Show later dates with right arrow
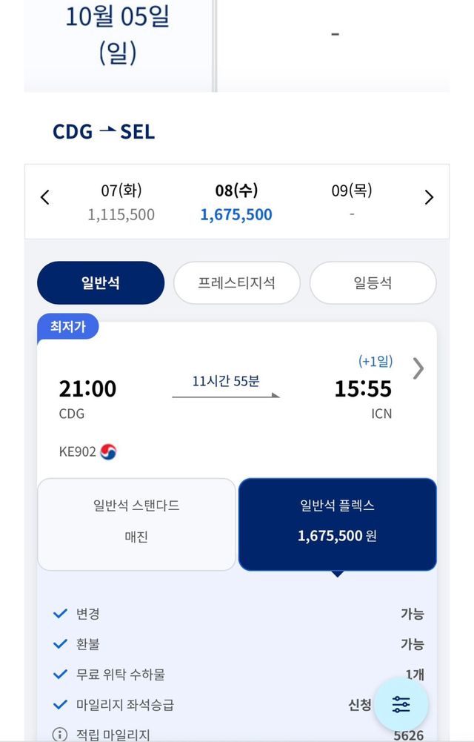The image size is (474, 742). pyautogui.click(x=429, y=197)
